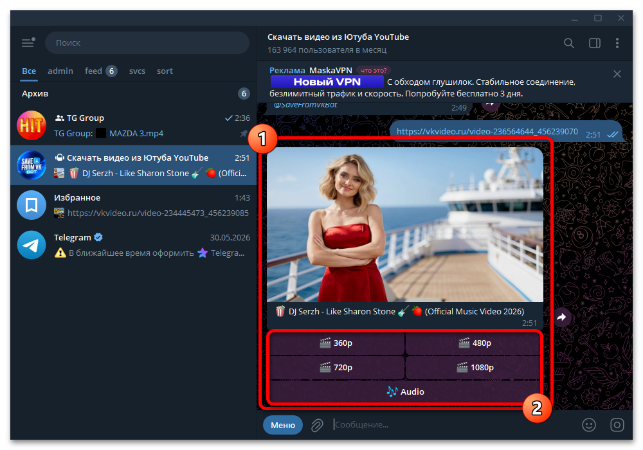Switch to the svcs folder tab
Image resolution: width=643 pixels, height=450 pixels.
pos(137,71)
